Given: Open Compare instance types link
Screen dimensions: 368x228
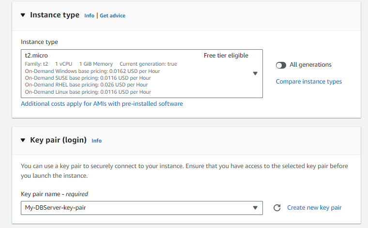Looking at the screenshot, I should pyautogui.click(x=308, y=82).
